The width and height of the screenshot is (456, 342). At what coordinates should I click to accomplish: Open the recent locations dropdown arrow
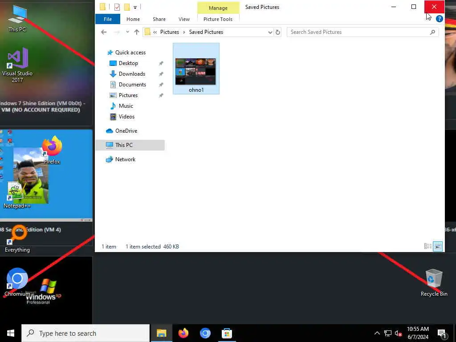tap(127, 32)
